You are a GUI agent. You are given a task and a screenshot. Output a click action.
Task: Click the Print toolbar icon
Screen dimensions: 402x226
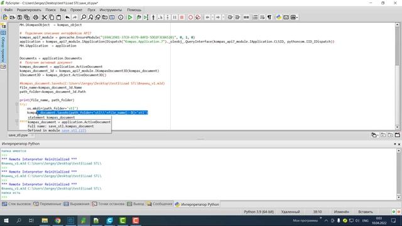pos(36,17)
